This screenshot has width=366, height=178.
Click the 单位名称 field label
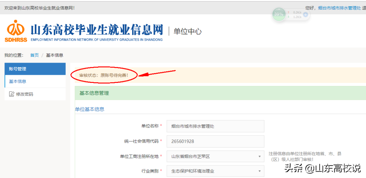(x=150, y=126)
